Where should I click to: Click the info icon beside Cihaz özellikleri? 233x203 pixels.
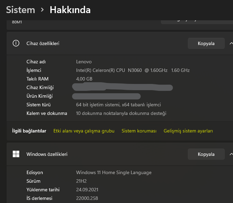pyautogui.click(x=16, y=43)
